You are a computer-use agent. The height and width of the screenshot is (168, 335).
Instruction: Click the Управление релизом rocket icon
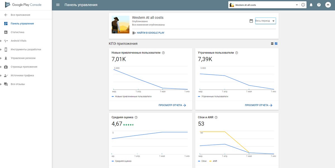[x=6, y=58]
